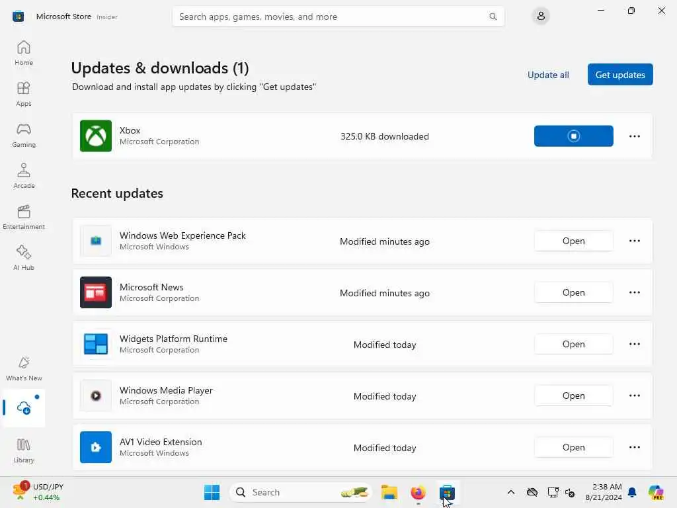Screen dimensions: 677x508
Task: Click the Microsoft News app icon
Action: click(96, 292)
